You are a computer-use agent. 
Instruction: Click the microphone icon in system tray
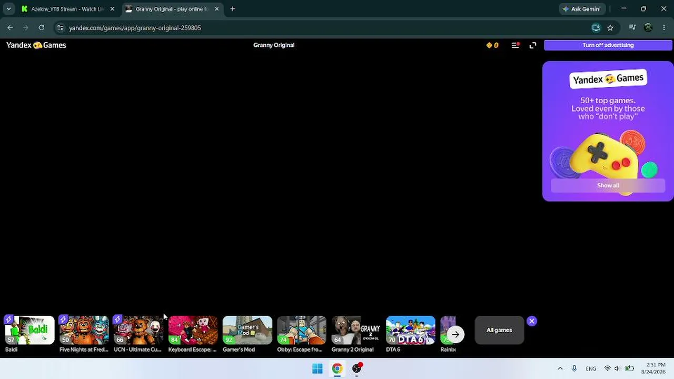[x=574, y=368]
